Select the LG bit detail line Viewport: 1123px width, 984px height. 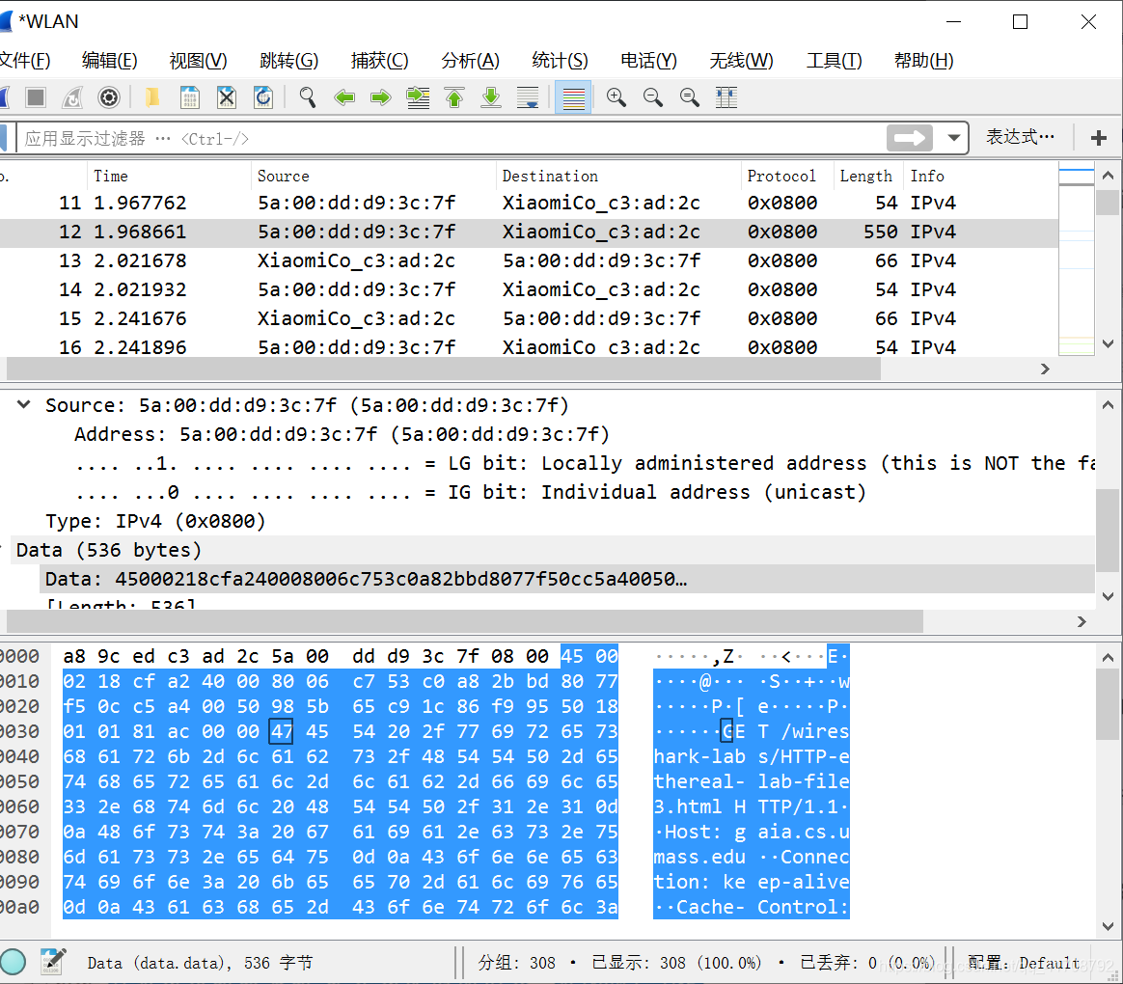pos(585,463)
